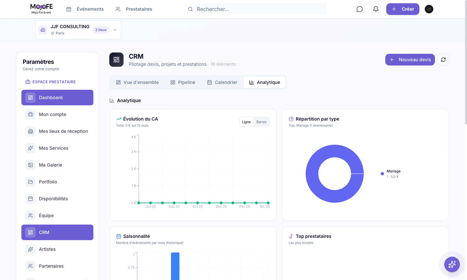Viewport: 467px width, 280px height.
Task: Click the Disponibilités calendar icon
Action: coord(30,199)
